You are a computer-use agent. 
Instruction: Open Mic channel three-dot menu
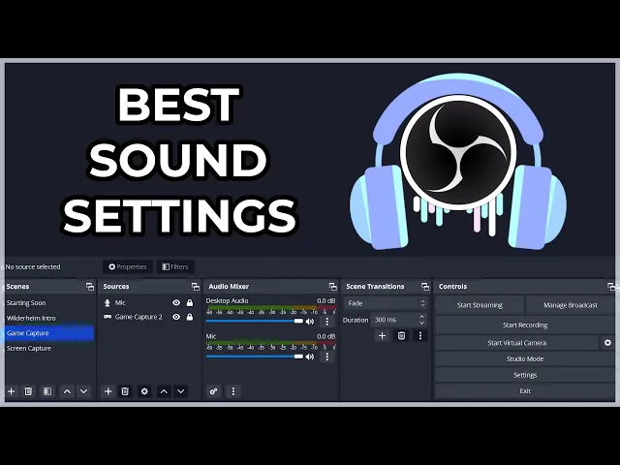coord(327,356)
